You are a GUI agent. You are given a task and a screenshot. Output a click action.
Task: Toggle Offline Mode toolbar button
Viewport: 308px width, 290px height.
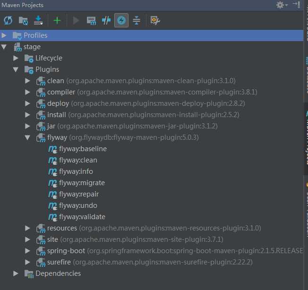[106, 20]
